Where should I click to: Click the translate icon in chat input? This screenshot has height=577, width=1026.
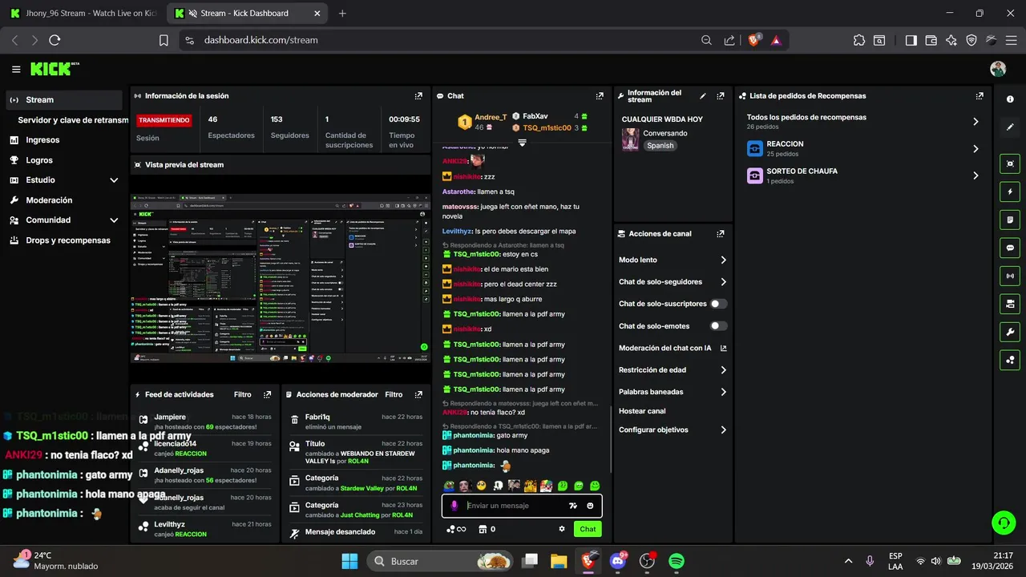tap(573, 506)
